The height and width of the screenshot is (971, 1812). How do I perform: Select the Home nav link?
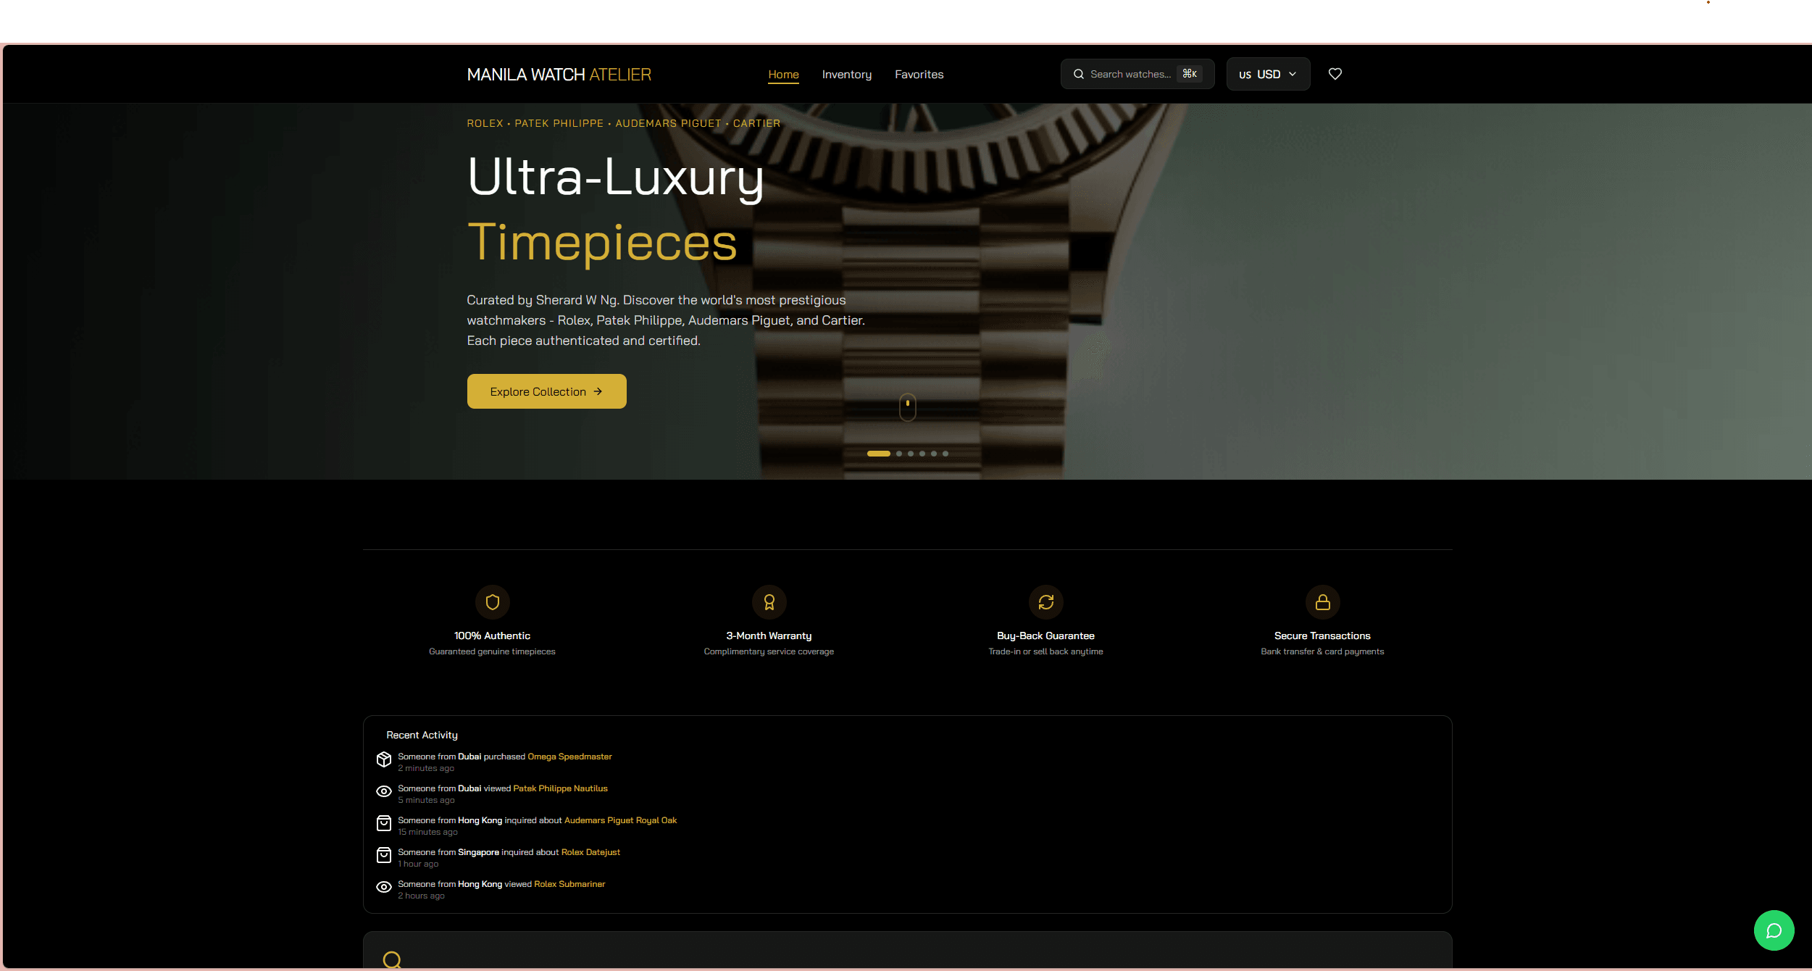(x=783, y=75)
